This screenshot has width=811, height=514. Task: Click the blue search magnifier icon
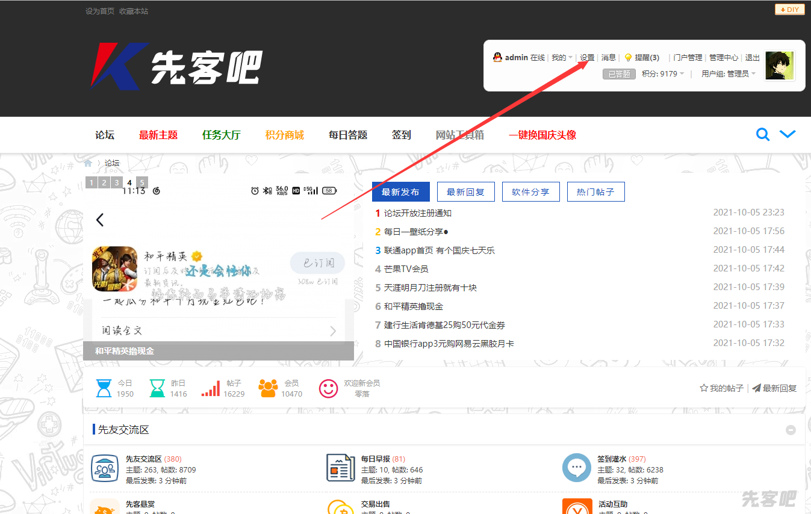tap(762, 135)
